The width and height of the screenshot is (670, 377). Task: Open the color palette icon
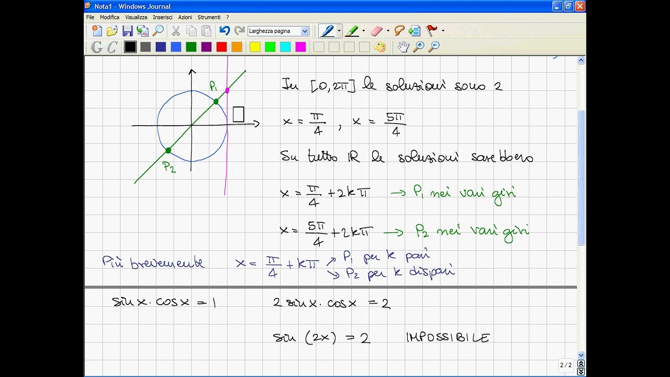pos(380,47)
